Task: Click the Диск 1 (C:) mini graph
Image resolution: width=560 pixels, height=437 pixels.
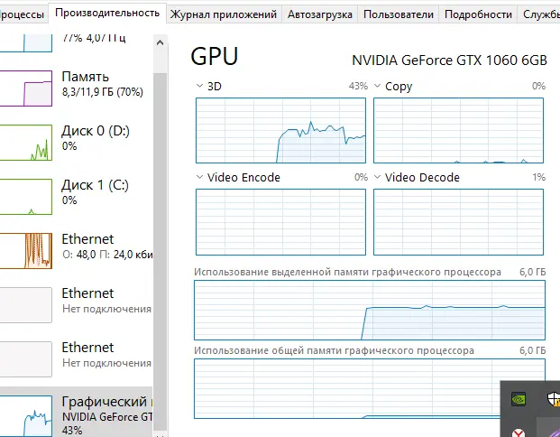Action: 26,197
